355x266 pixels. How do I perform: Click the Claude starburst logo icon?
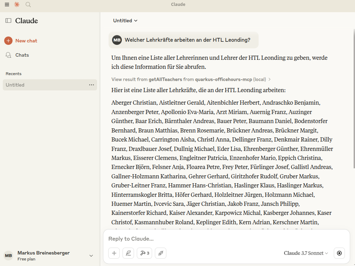[x=17, y=5]
